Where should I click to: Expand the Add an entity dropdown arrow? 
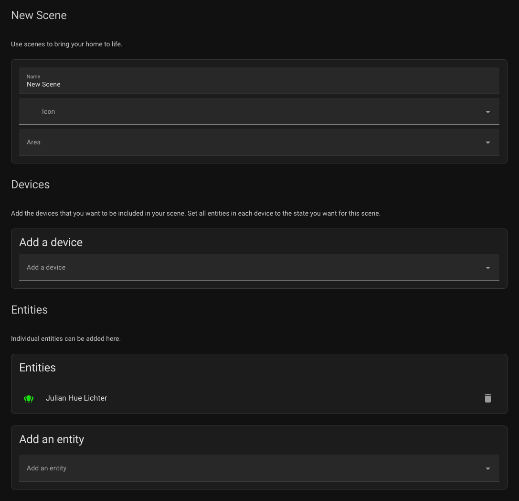pos(488,468)
